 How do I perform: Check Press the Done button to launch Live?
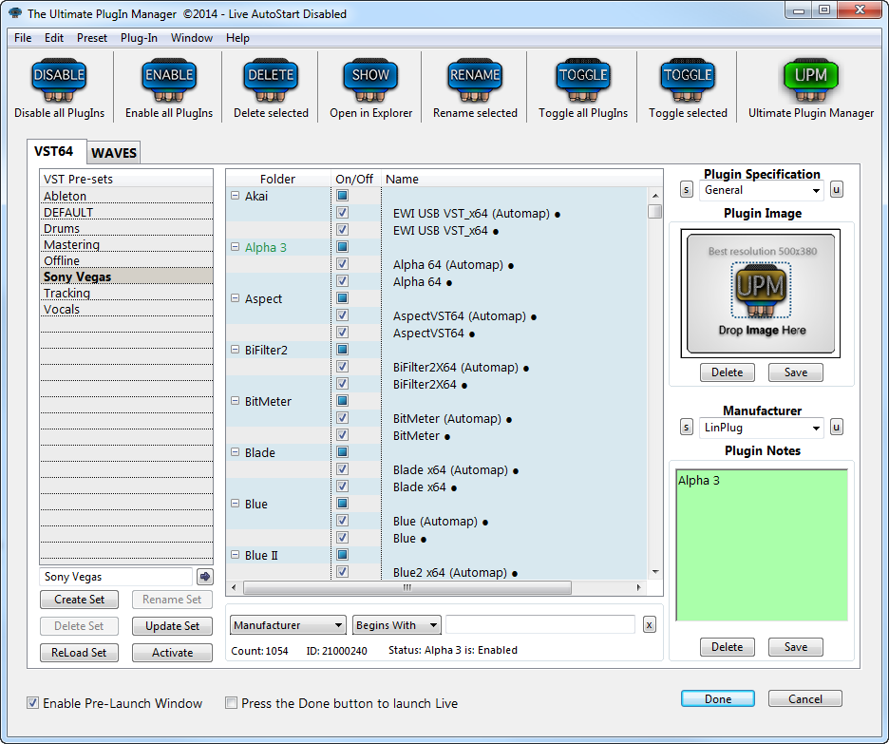coord(231,702)
